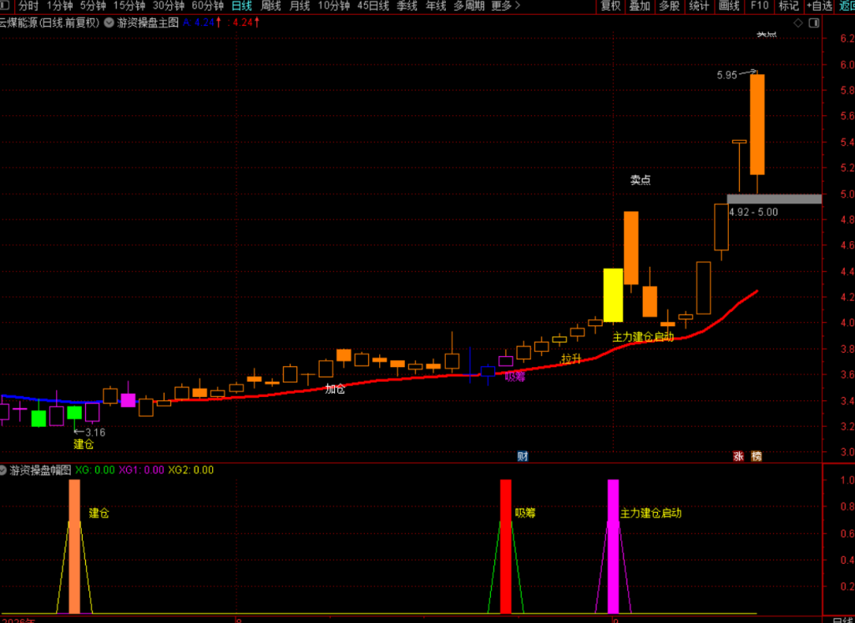Image resolution: width=855 pixels, height=623 pixels.
Task: Click the 财 finance marker icon
Action: point(523,456)
